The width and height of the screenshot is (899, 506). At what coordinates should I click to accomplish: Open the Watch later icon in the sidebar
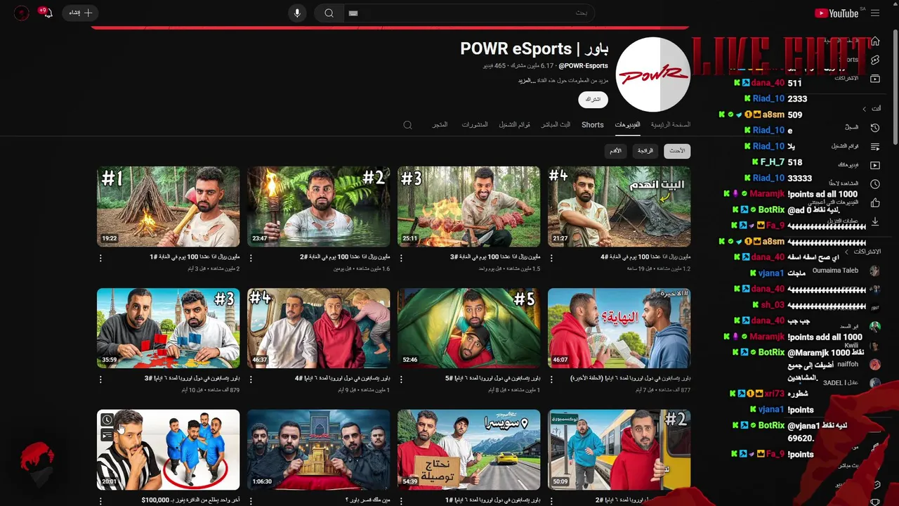tap(875, 184)
